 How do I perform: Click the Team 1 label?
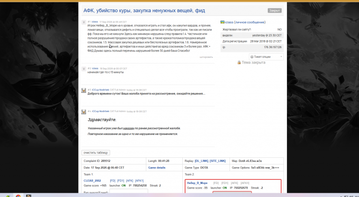(89, 174)
